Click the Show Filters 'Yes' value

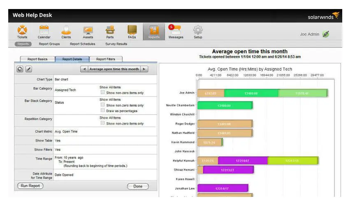pos(58,150)
